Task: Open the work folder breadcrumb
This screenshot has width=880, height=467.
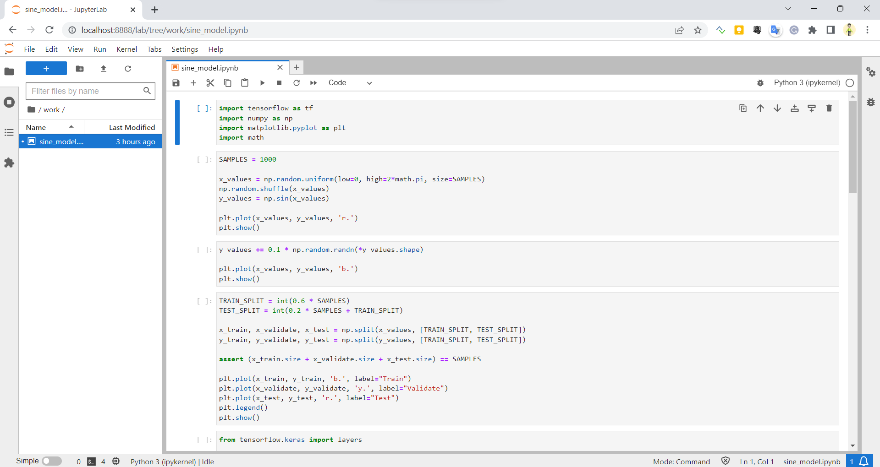Action: [51, 110]
